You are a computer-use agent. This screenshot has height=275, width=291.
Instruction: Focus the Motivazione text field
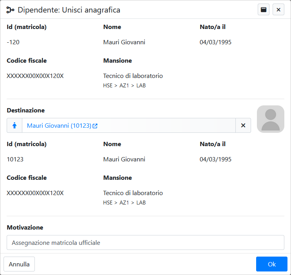145,242
